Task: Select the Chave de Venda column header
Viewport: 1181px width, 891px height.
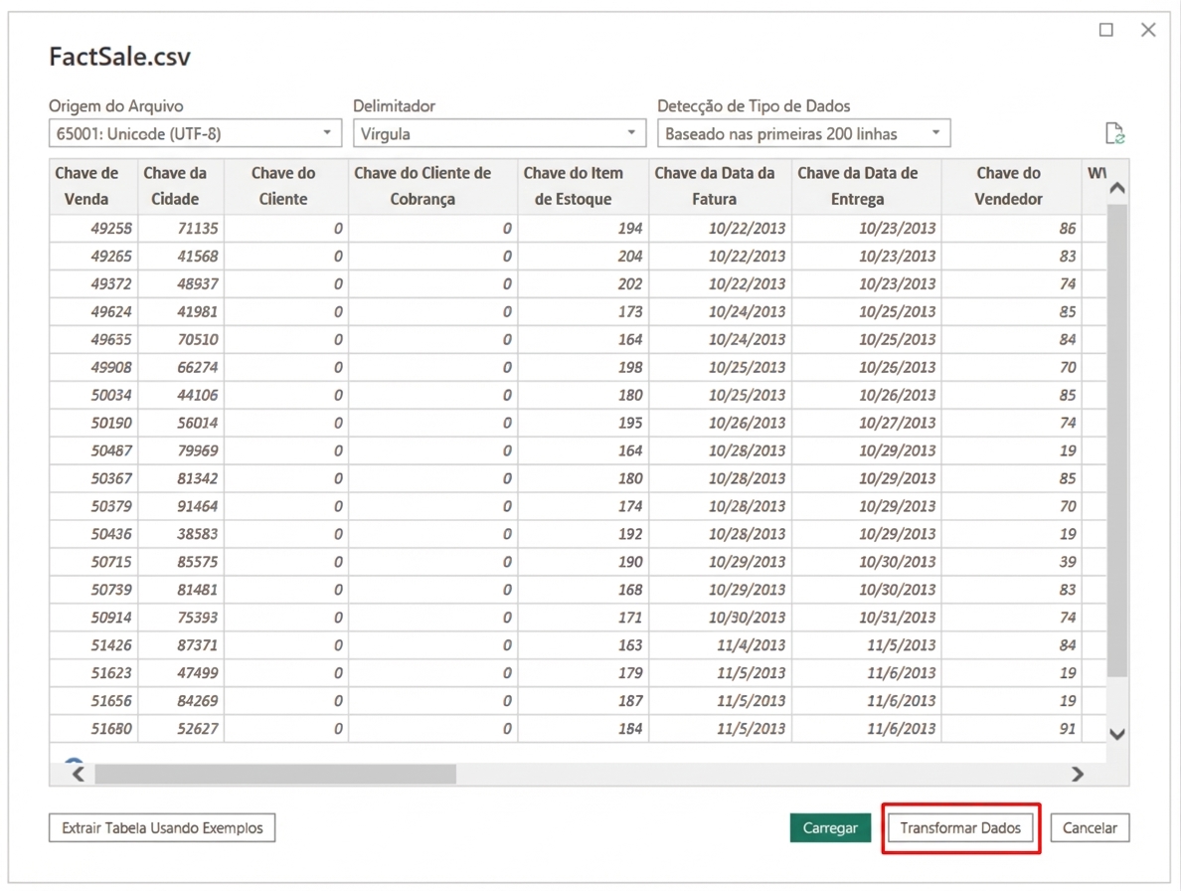Action: 86,186
